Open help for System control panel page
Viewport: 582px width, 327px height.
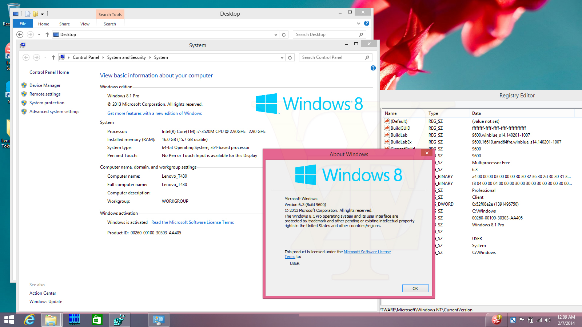point(373,68)
